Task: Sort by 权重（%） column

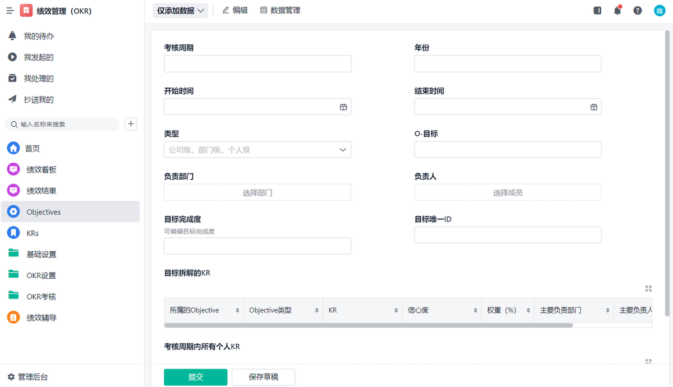Action: pos(528,310)
